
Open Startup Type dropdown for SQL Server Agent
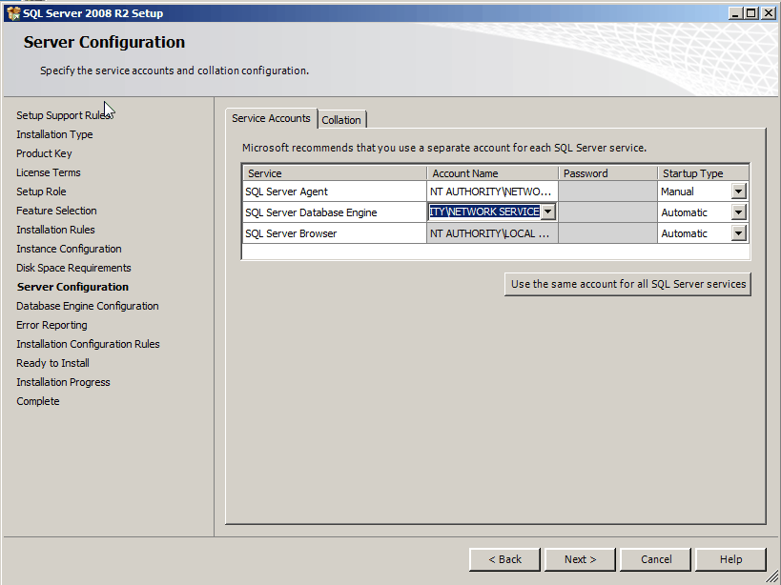(738, 191)
